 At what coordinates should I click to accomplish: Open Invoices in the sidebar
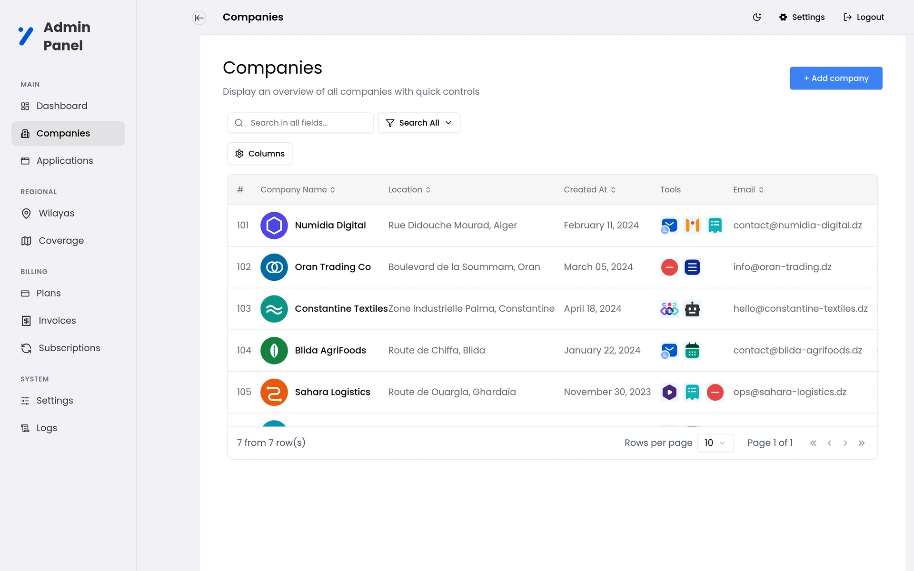tap(68, 321)
